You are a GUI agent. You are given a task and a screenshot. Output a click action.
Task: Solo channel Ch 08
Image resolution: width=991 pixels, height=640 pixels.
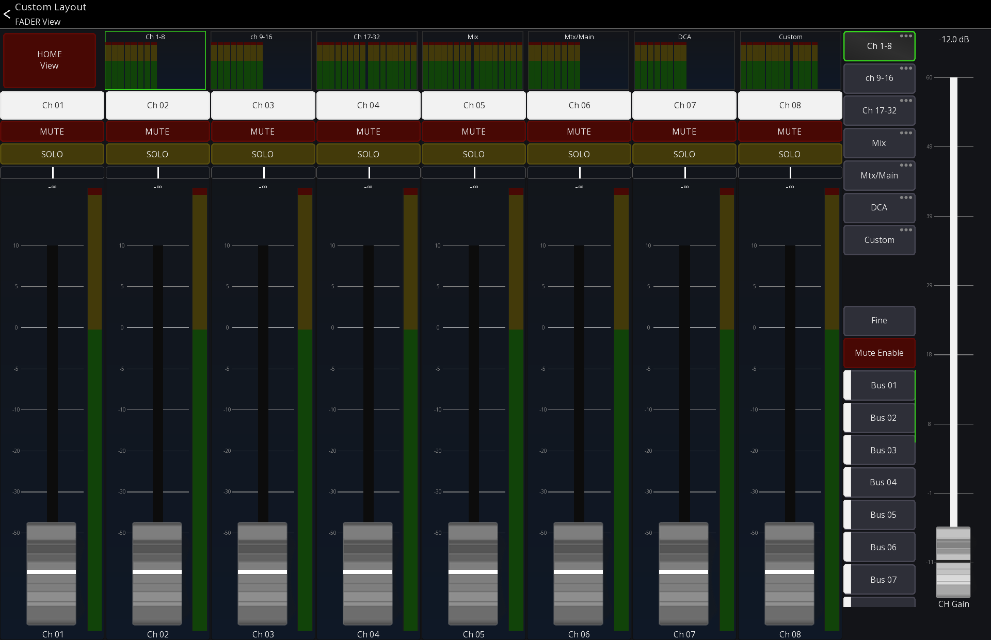click(790, 154)
